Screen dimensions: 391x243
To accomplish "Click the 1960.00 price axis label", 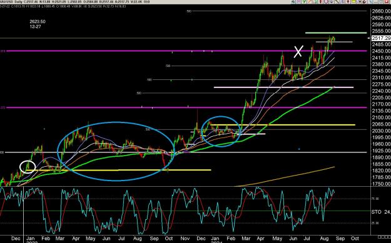I will (x=381, y=144).
